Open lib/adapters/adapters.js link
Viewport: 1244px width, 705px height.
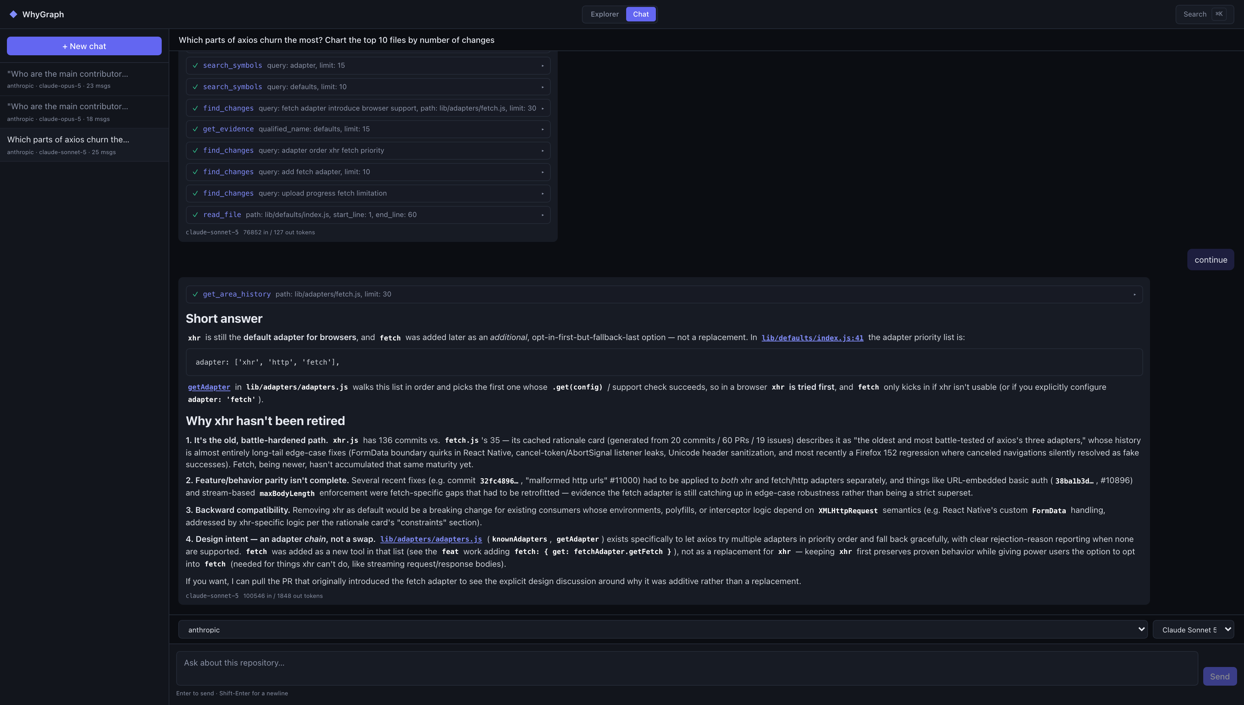[x=431, y=539]
